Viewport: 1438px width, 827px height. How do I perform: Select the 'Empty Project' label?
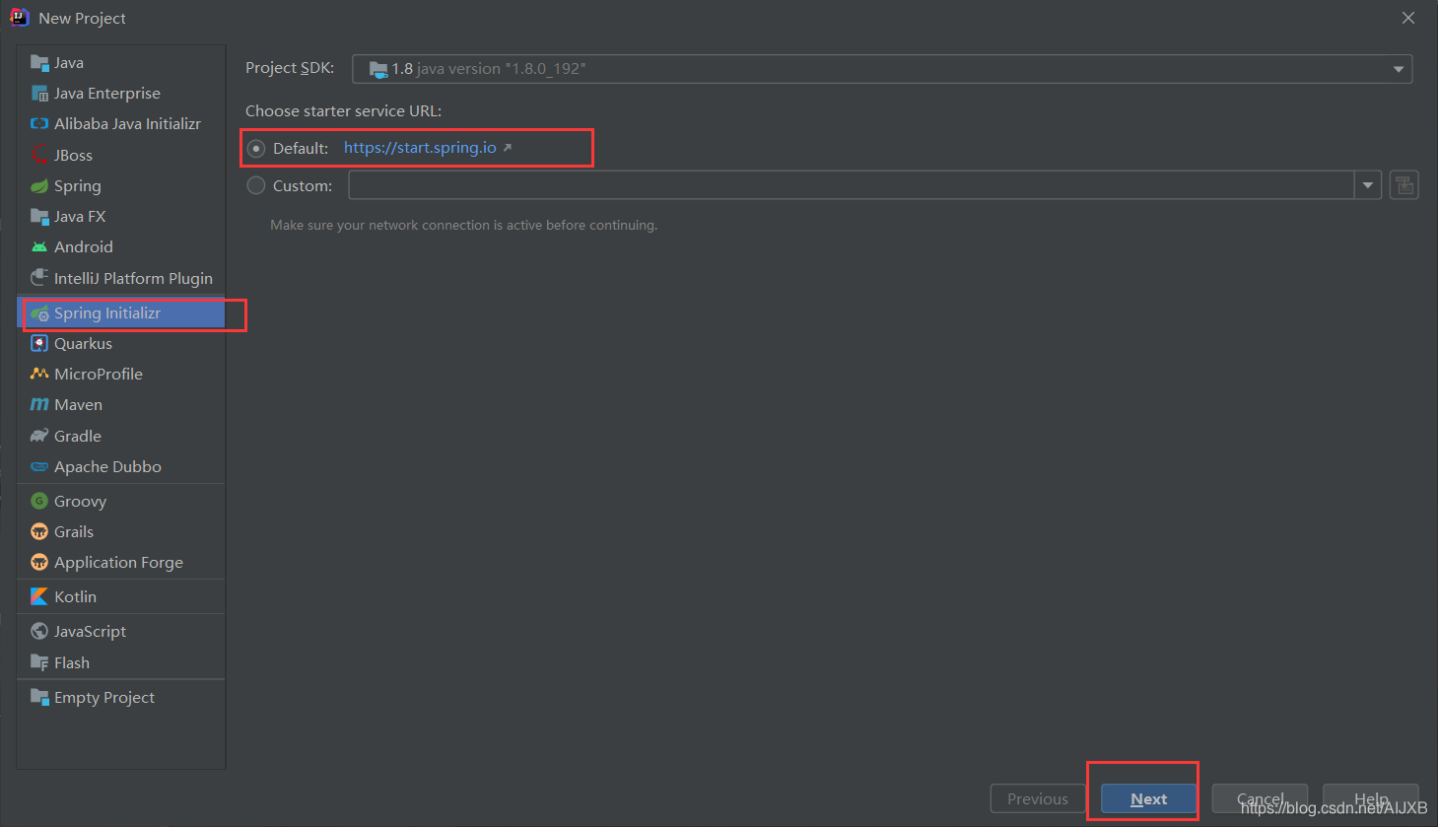104,698
